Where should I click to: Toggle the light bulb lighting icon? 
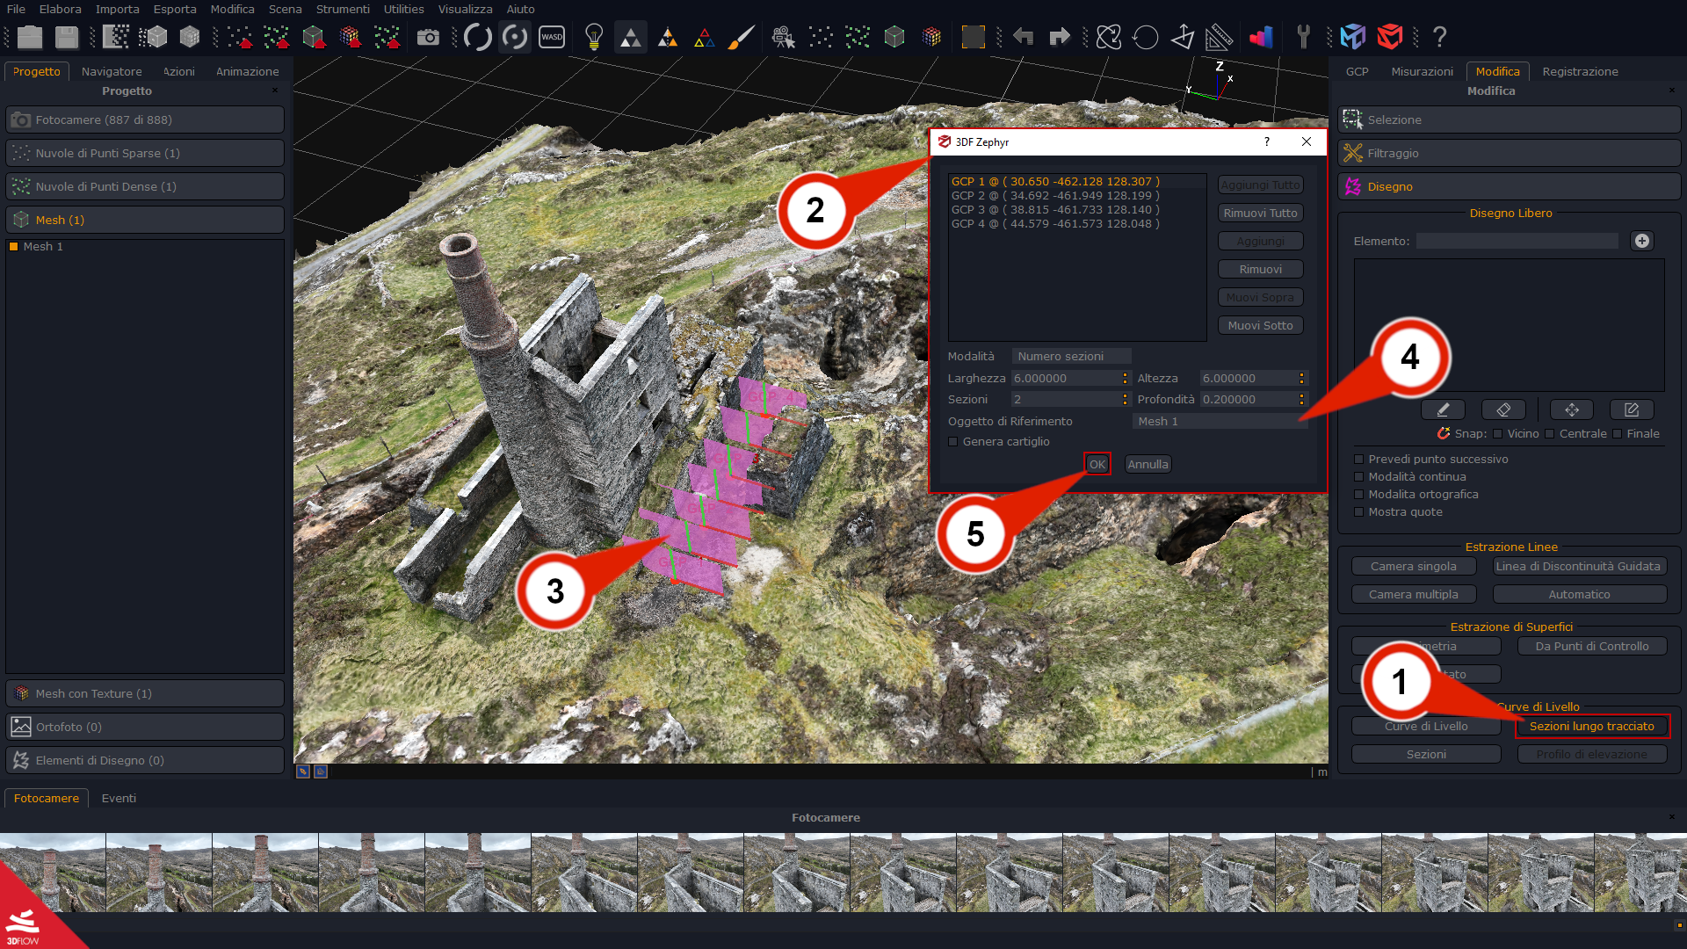594,37
